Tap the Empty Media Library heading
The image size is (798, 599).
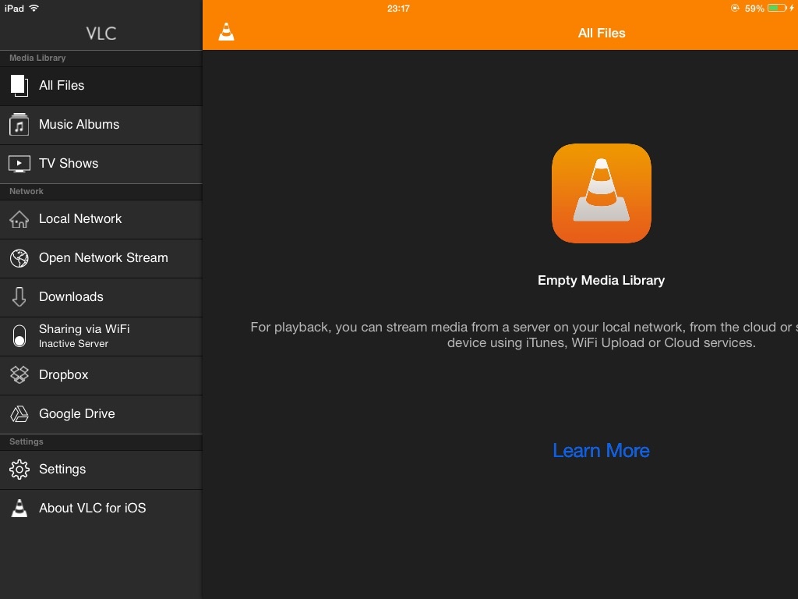[601, 280]
